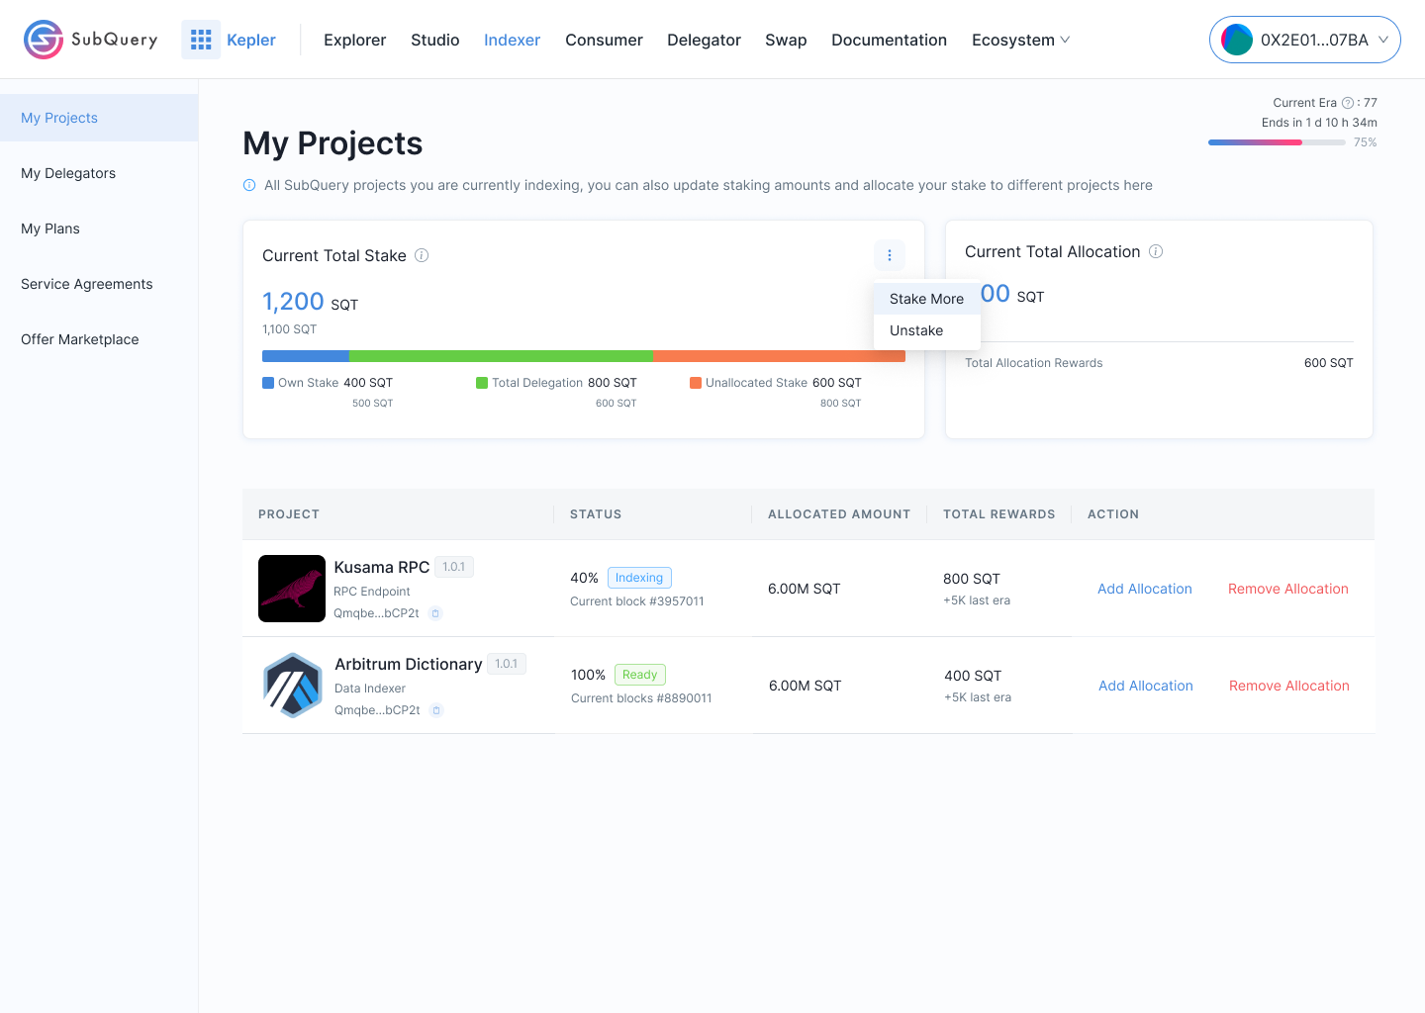Screen dimensions: 1425x1013
Task: Click the 1,200 SQT total stake value
Action: (310, 302)
